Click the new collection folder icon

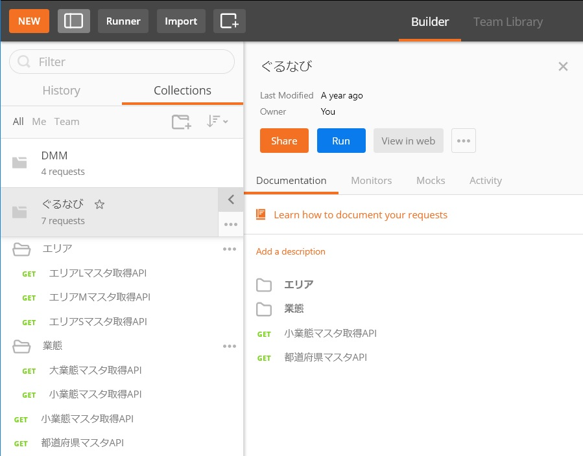tap(182, 122)
